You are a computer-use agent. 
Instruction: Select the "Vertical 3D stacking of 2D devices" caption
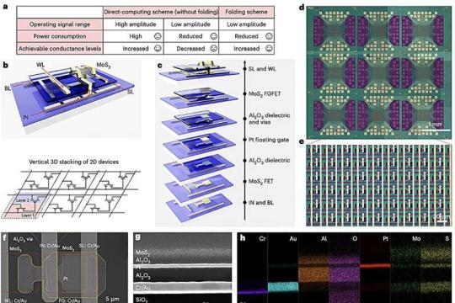pyautogui.click(x=73, y=162)
